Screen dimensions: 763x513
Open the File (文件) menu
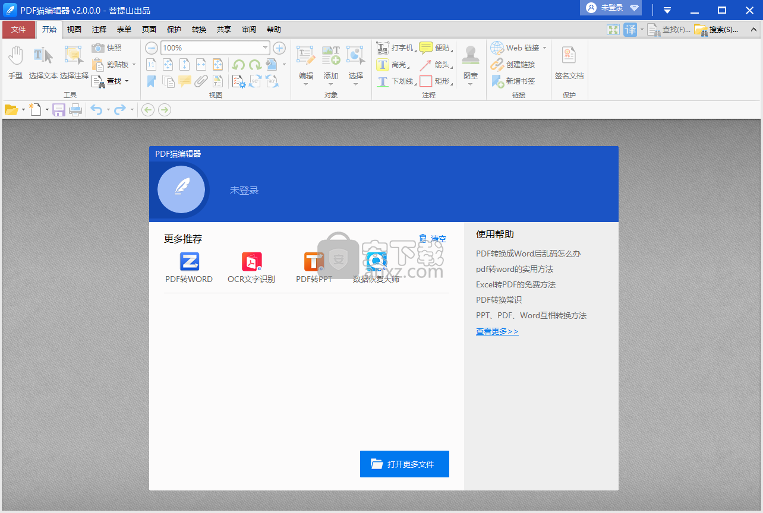click(18, 30)
